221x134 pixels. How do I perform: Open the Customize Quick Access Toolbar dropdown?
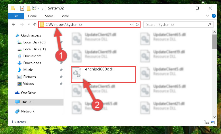[x=42, y=9]
